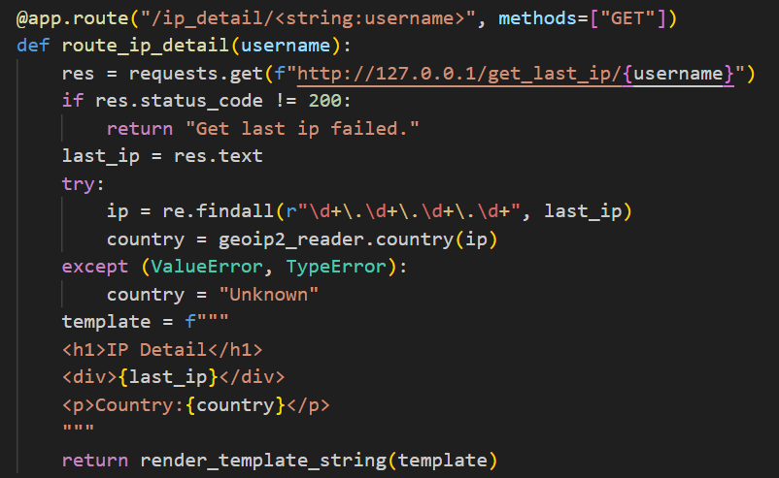Click the res.status_code expression

tap(179, 101)
